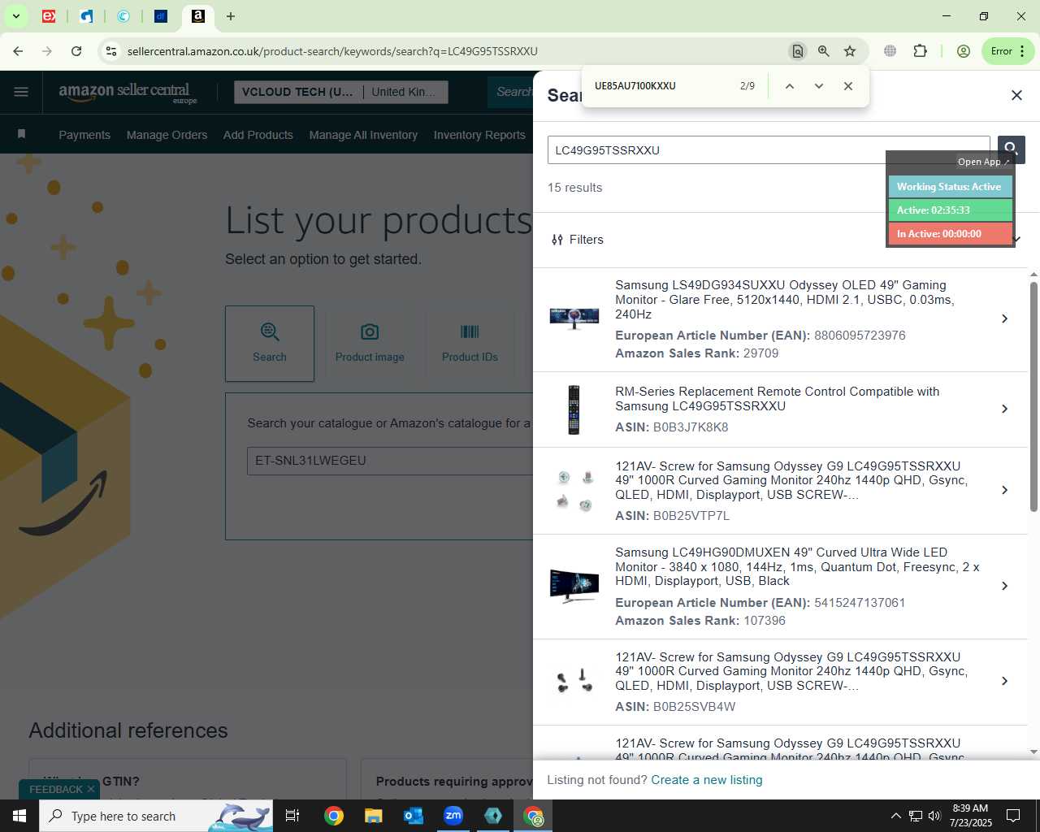Open Inventory Reports menu
The height and width of the screenshot is (832, 1040).
pos(479,135)
